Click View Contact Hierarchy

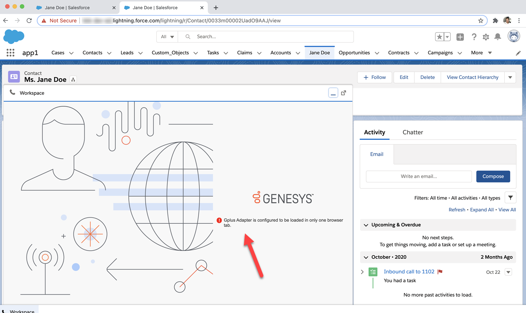[472, 77]
